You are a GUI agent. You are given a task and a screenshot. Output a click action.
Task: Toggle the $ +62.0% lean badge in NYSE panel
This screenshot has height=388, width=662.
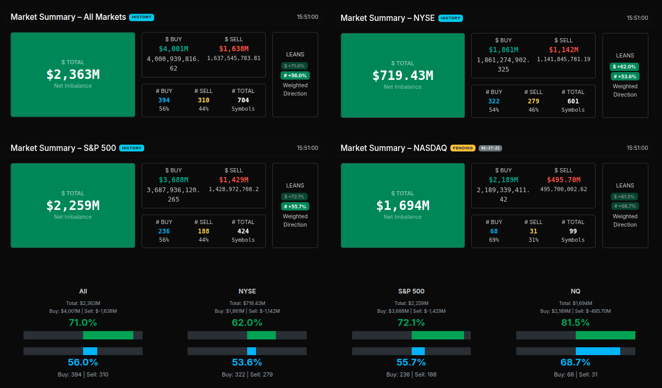[x=624, y=67]
